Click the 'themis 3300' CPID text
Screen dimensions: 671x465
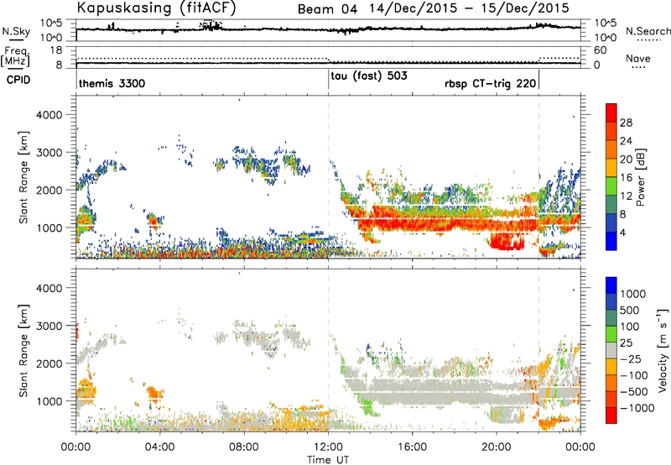(x=112, y=83)
